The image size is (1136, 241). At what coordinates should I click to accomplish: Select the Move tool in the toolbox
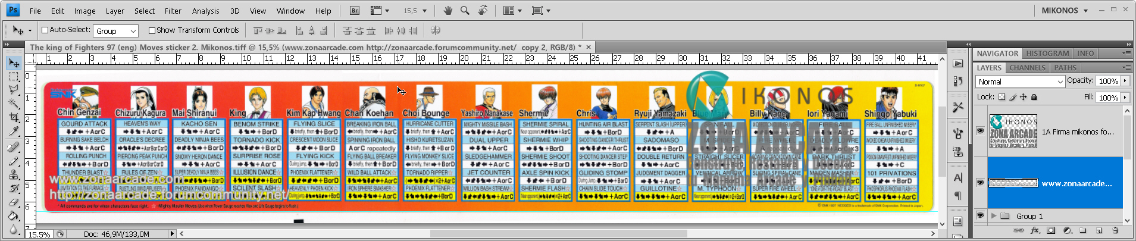pos(13,62)
